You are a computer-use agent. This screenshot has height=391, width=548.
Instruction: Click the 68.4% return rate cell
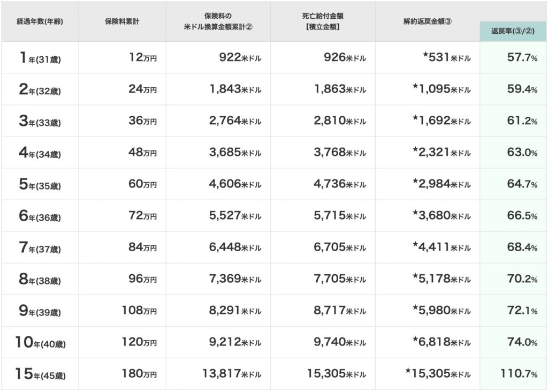522,247
